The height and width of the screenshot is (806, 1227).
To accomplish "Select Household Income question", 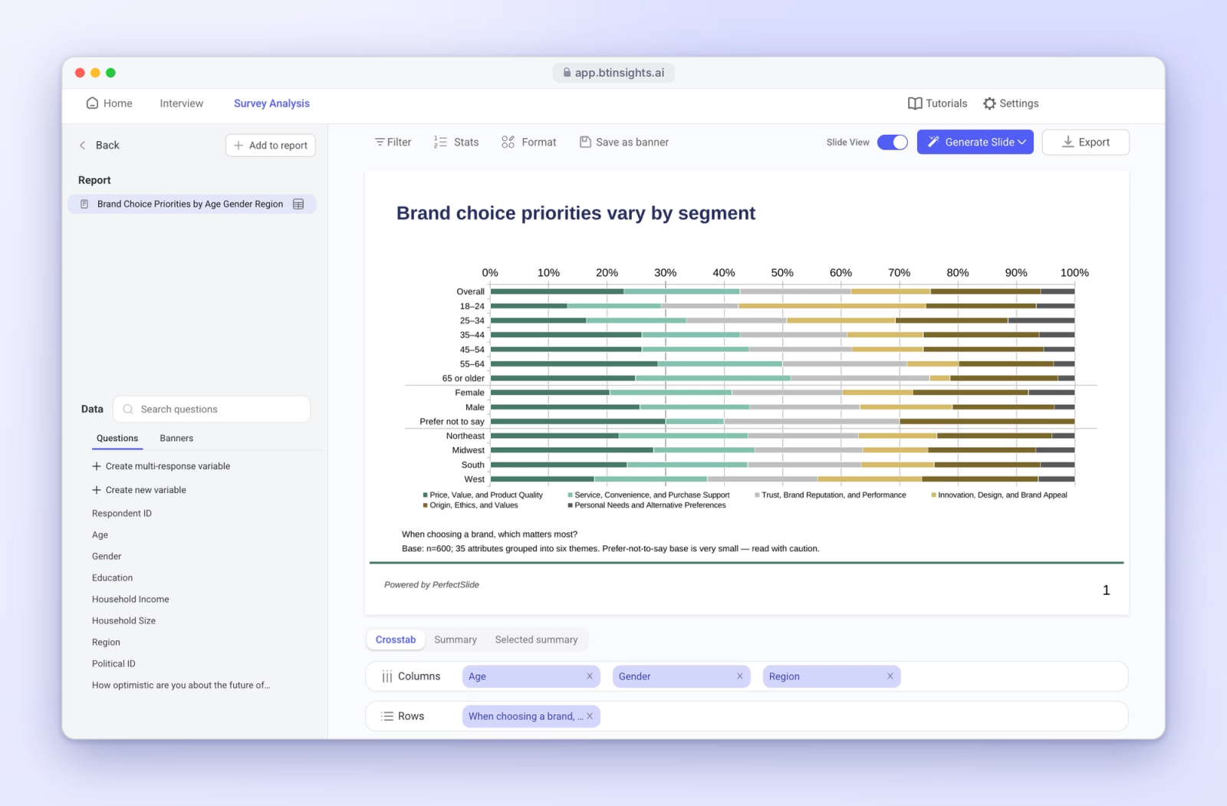I will click(x=130, y=599).
